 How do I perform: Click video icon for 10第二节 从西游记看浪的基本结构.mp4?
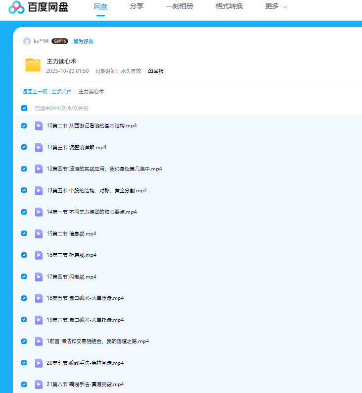point(39,126)
